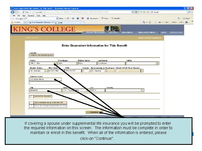The height and width of the screenshot is (151, 202).
Task: Click the Main Menu link
Action: point(127,32)
